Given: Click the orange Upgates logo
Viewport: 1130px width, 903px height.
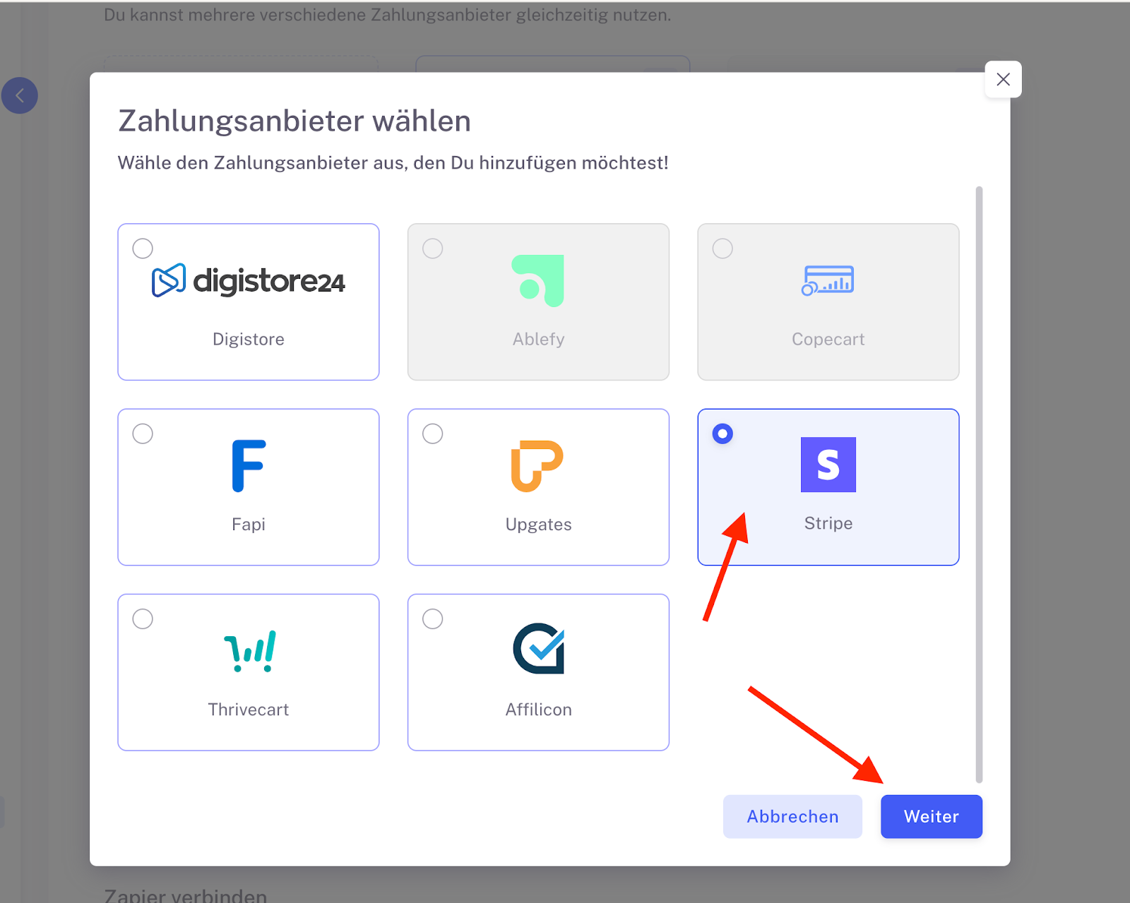Looking at the screenshot, I should pyautogui.click(x=537, y=466).
